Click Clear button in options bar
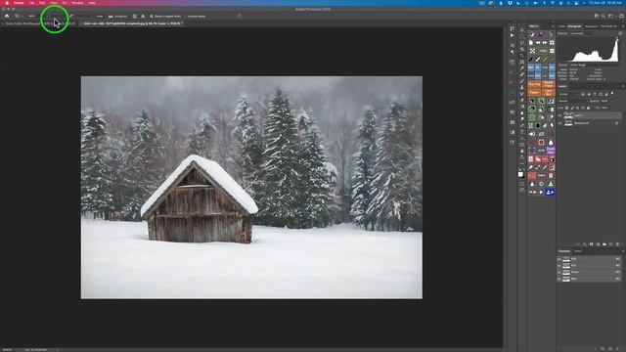Viewport: 626px width, 352px height. pos(100,17)
